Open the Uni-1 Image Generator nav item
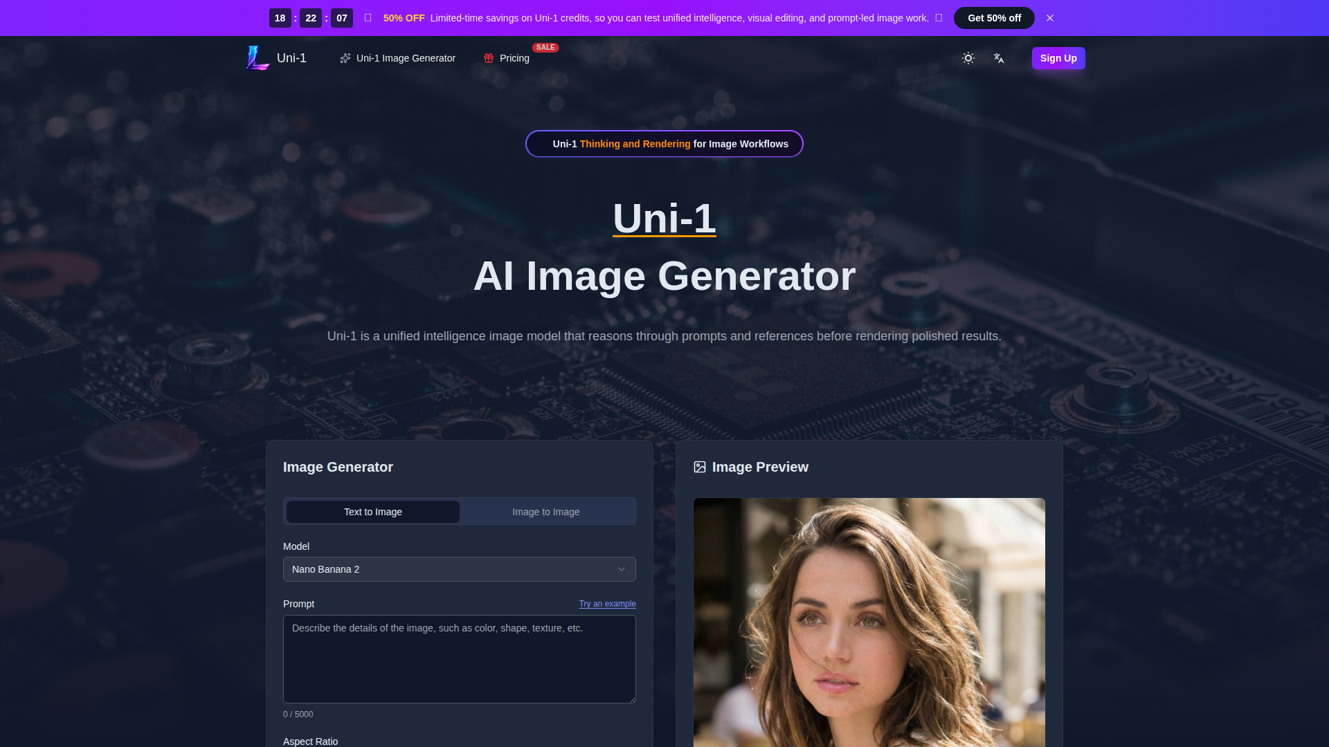Viewport: 1329px width, 747px height. point(406,58)
